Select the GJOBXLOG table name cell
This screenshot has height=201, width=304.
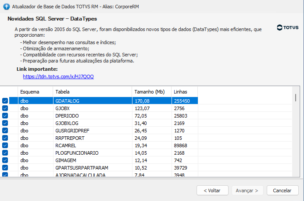pos(93,123)
